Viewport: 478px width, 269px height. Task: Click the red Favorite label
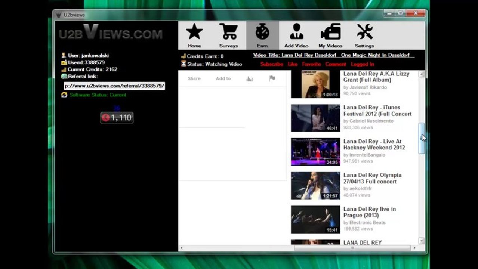click(x=311, y=64)
